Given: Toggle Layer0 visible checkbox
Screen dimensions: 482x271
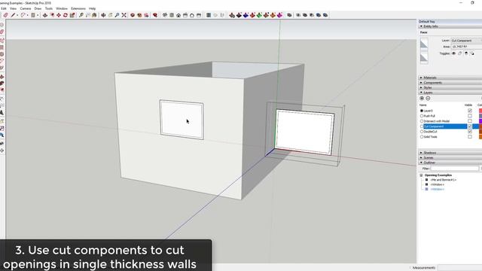Looking at the screenshot, I should click(x=470, y=111).
